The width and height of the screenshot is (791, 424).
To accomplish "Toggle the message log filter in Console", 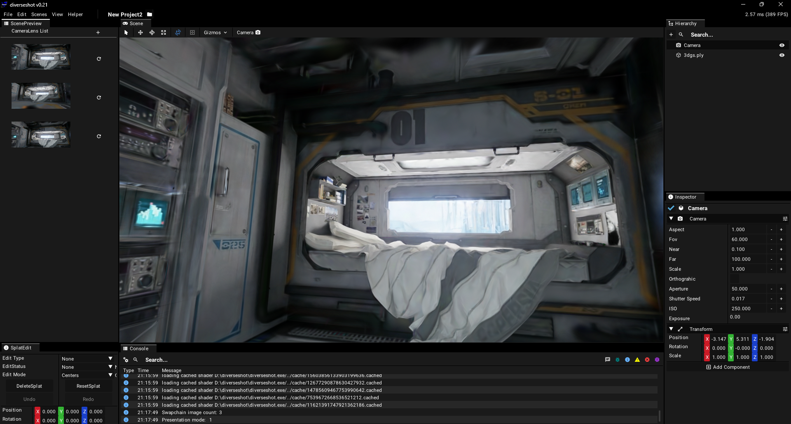I will click(x=608, y=360).
